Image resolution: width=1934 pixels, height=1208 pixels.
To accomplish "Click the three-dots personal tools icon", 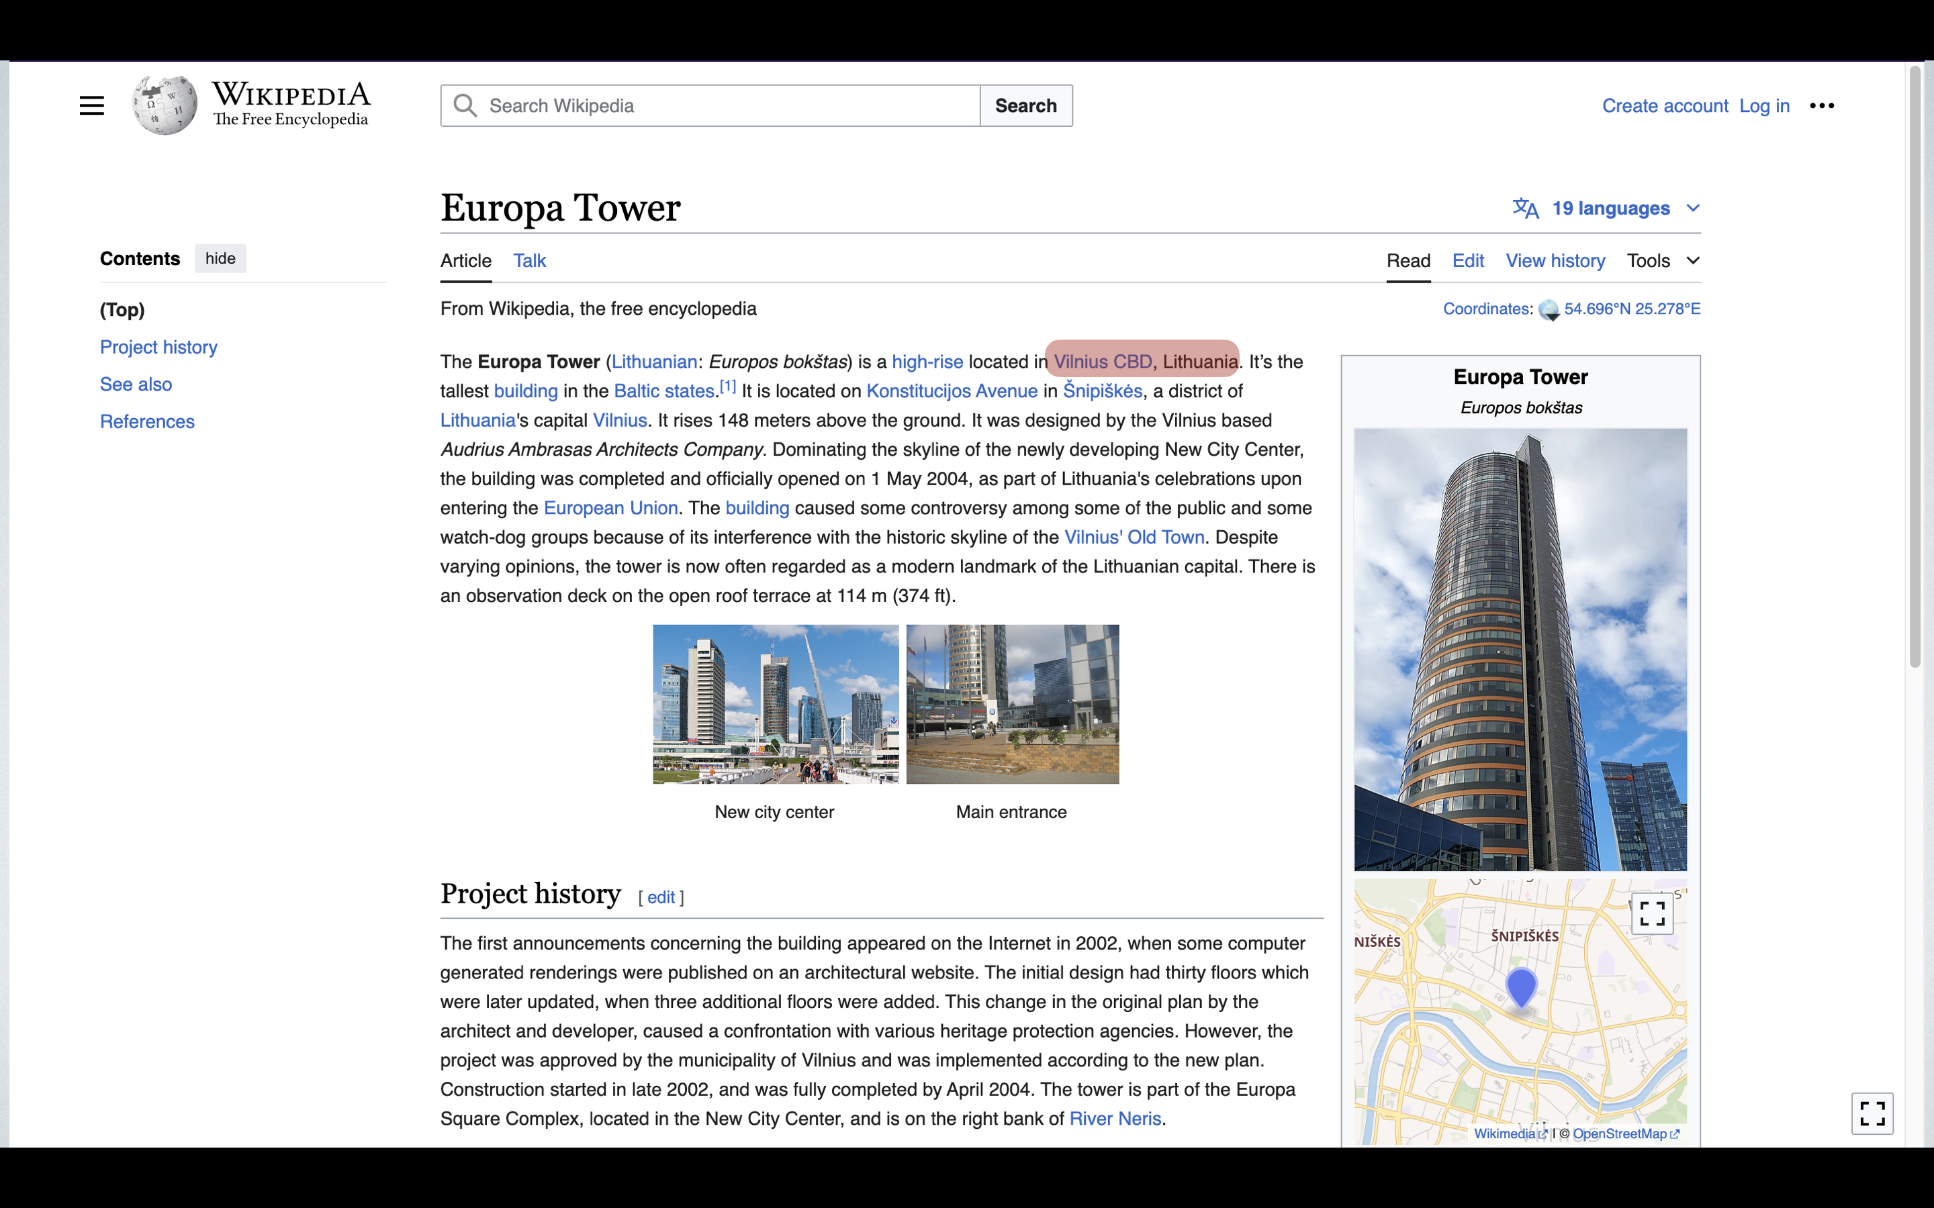I will tap(1821, 105).
